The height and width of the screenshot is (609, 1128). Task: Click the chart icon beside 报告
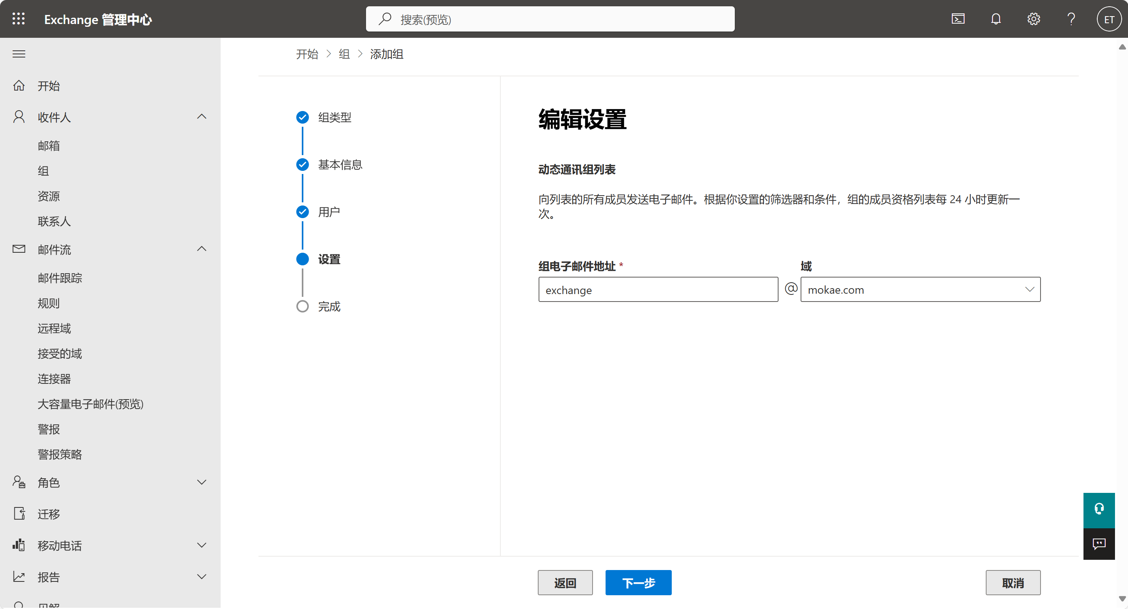[19, 577]
